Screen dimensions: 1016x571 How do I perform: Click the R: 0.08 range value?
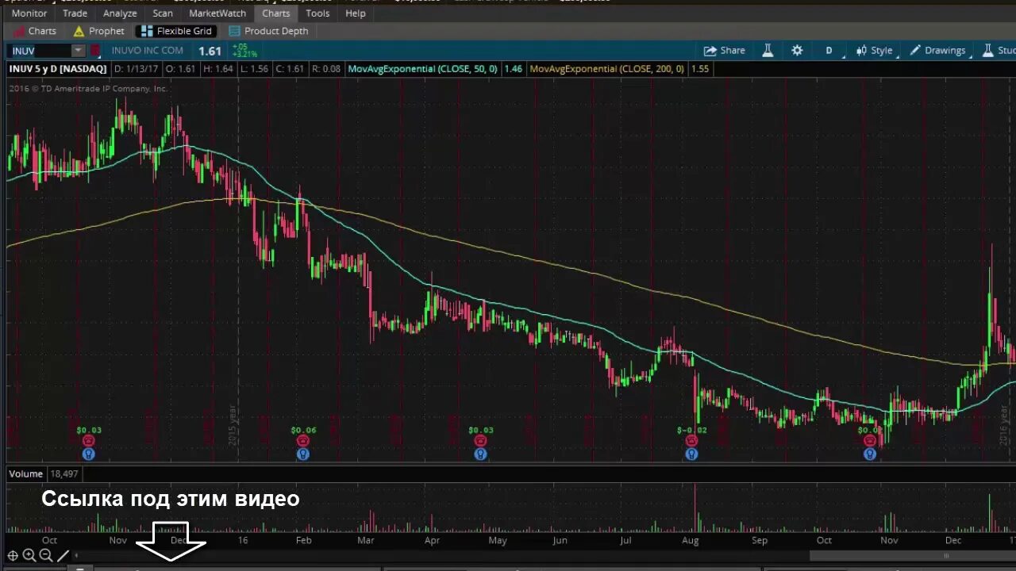(x=325, y=69)
